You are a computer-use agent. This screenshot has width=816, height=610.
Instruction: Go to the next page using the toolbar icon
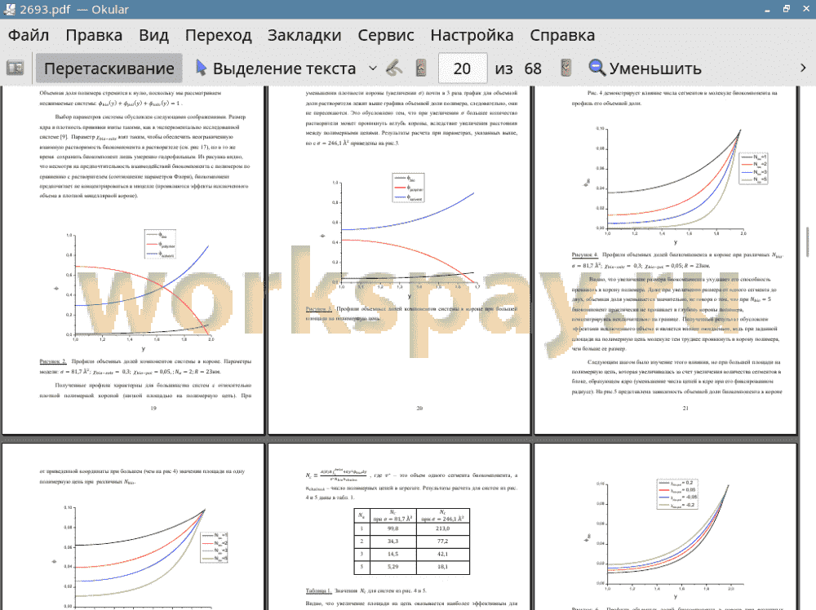566,69
